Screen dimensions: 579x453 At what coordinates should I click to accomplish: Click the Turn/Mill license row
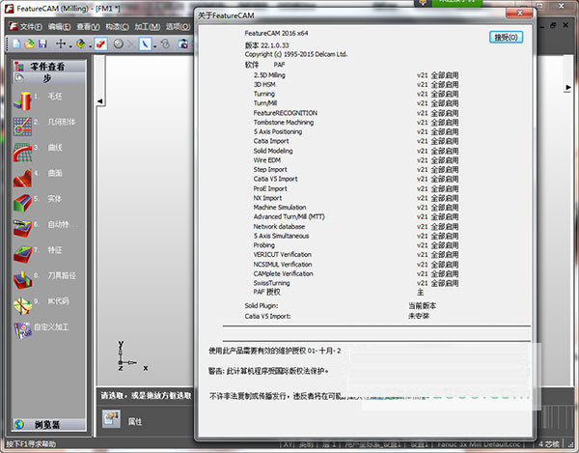(x=356, y=103)
